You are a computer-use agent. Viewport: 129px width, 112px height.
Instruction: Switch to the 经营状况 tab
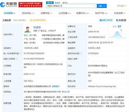83,13
